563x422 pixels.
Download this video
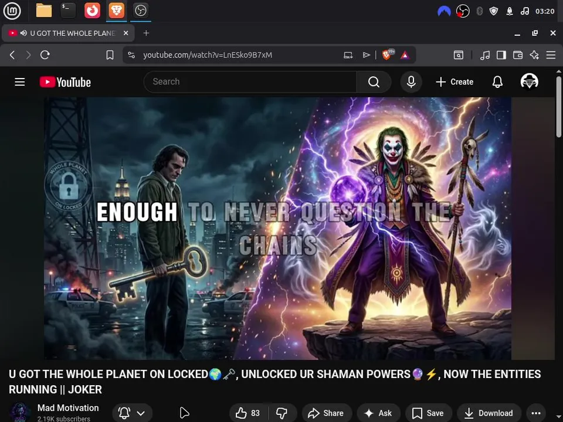pyautogui.click(x=489, y=413)
